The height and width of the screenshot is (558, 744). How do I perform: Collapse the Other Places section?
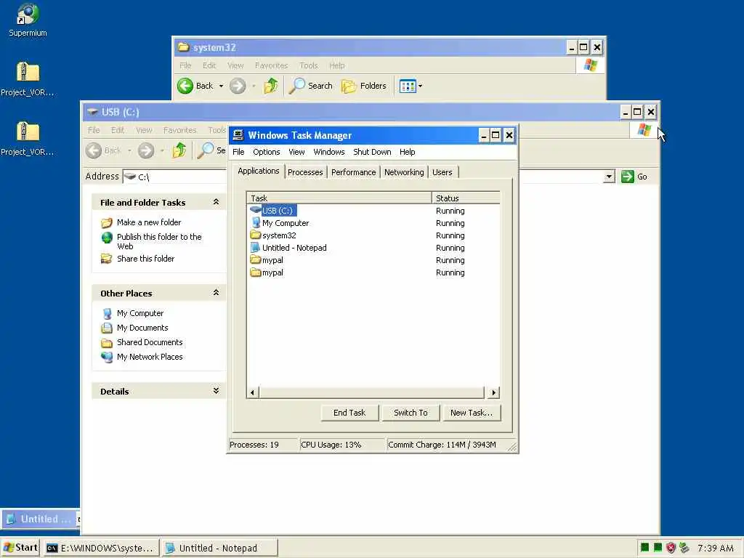pos(216,293)
